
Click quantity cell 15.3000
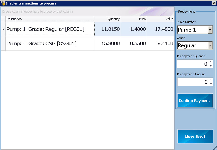click(x=108, y=43)
